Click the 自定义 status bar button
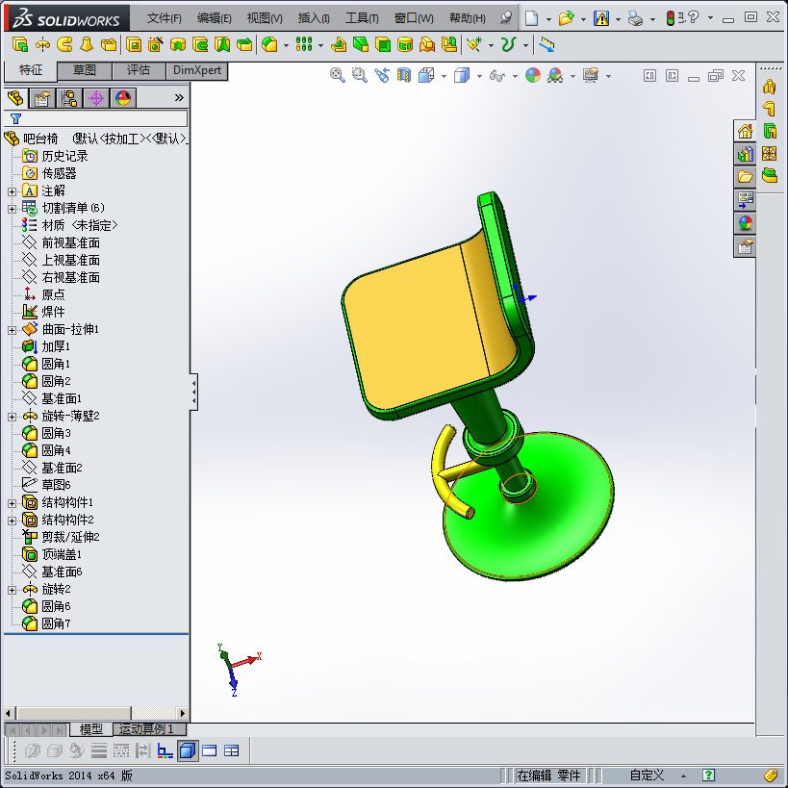 tap(647, 775)
